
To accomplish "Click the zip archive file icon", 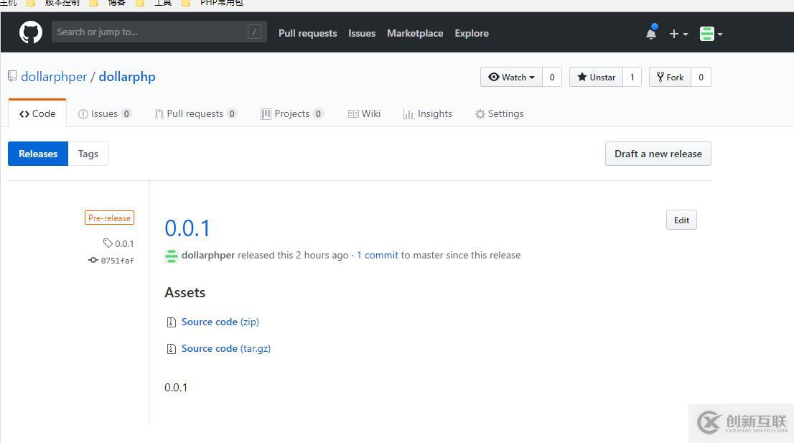I will coord(171,322).
